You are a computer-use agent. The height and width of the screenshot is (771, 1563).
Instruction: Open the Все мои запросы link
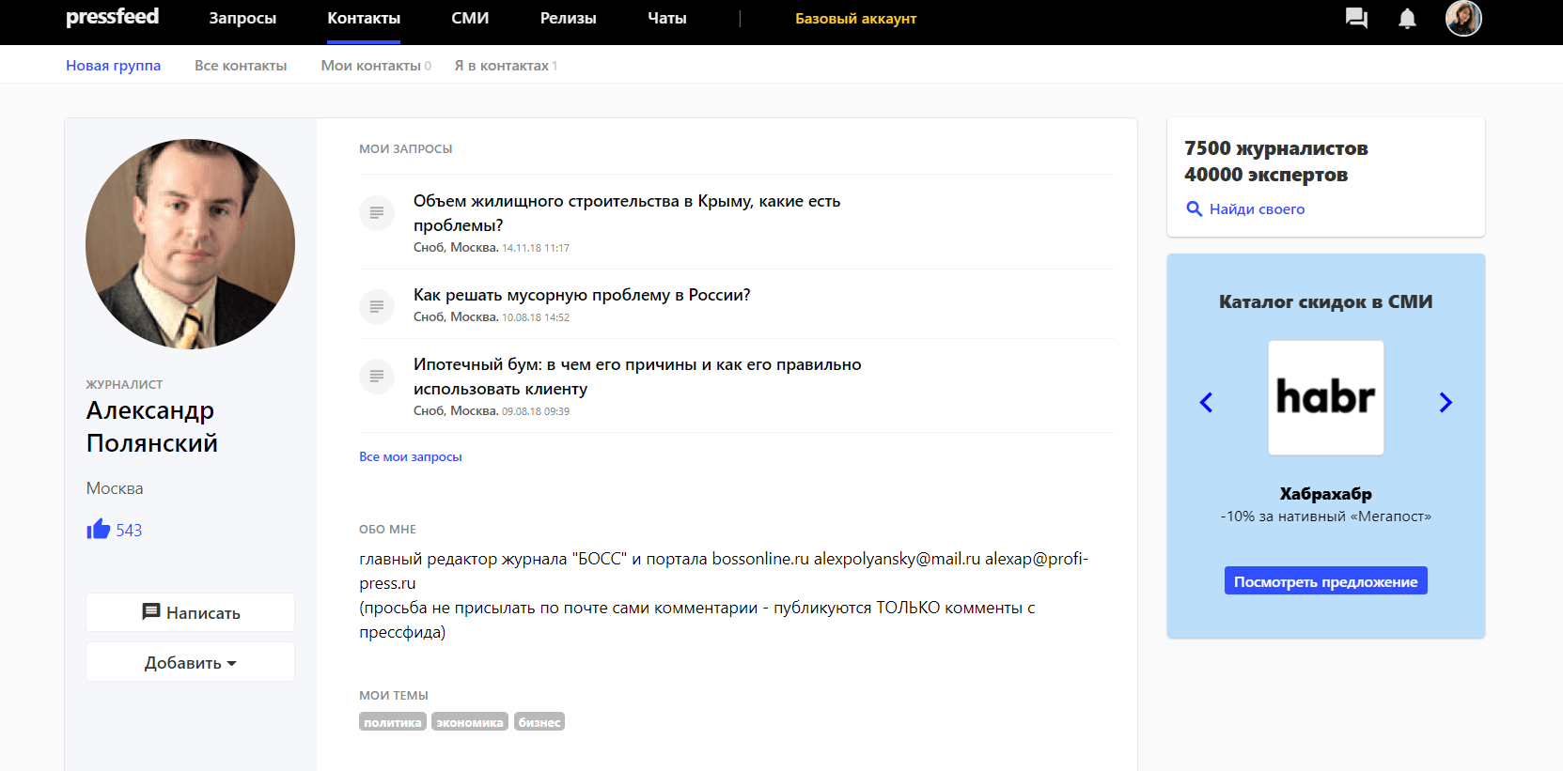point(411,457)
